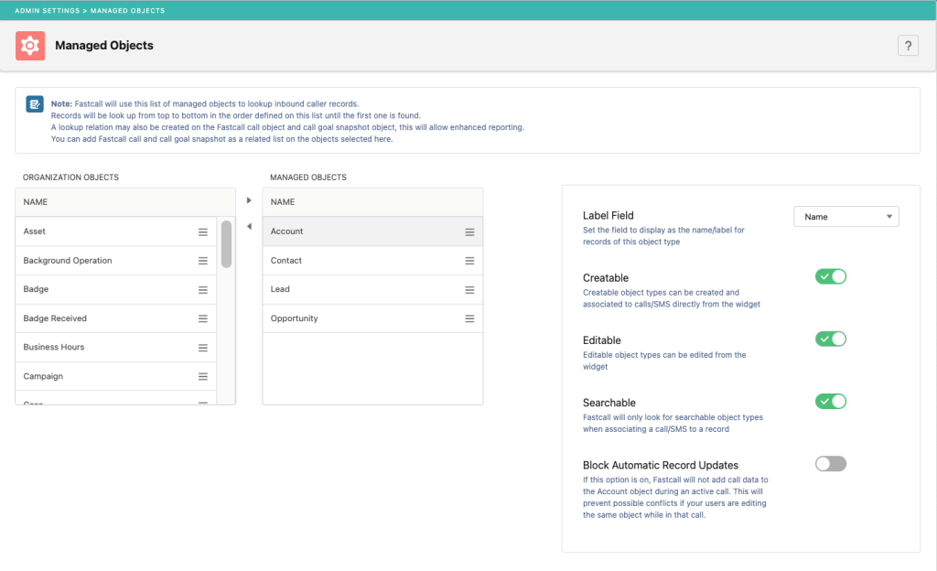Click the Managed Objects breadcrumb

coord(127,11)
